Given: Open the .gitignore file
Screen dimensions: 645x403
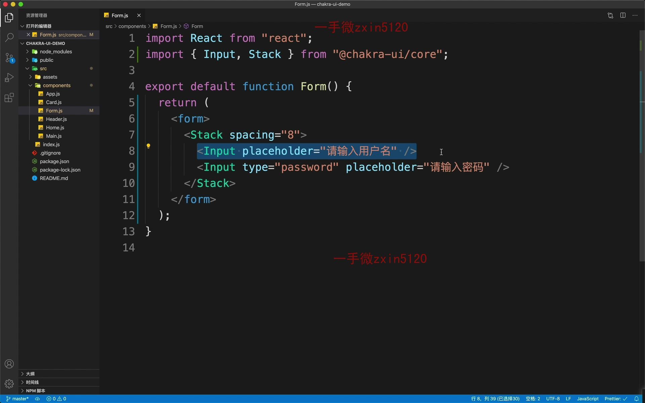Looking at the screenshot, I should pos(59,153).
